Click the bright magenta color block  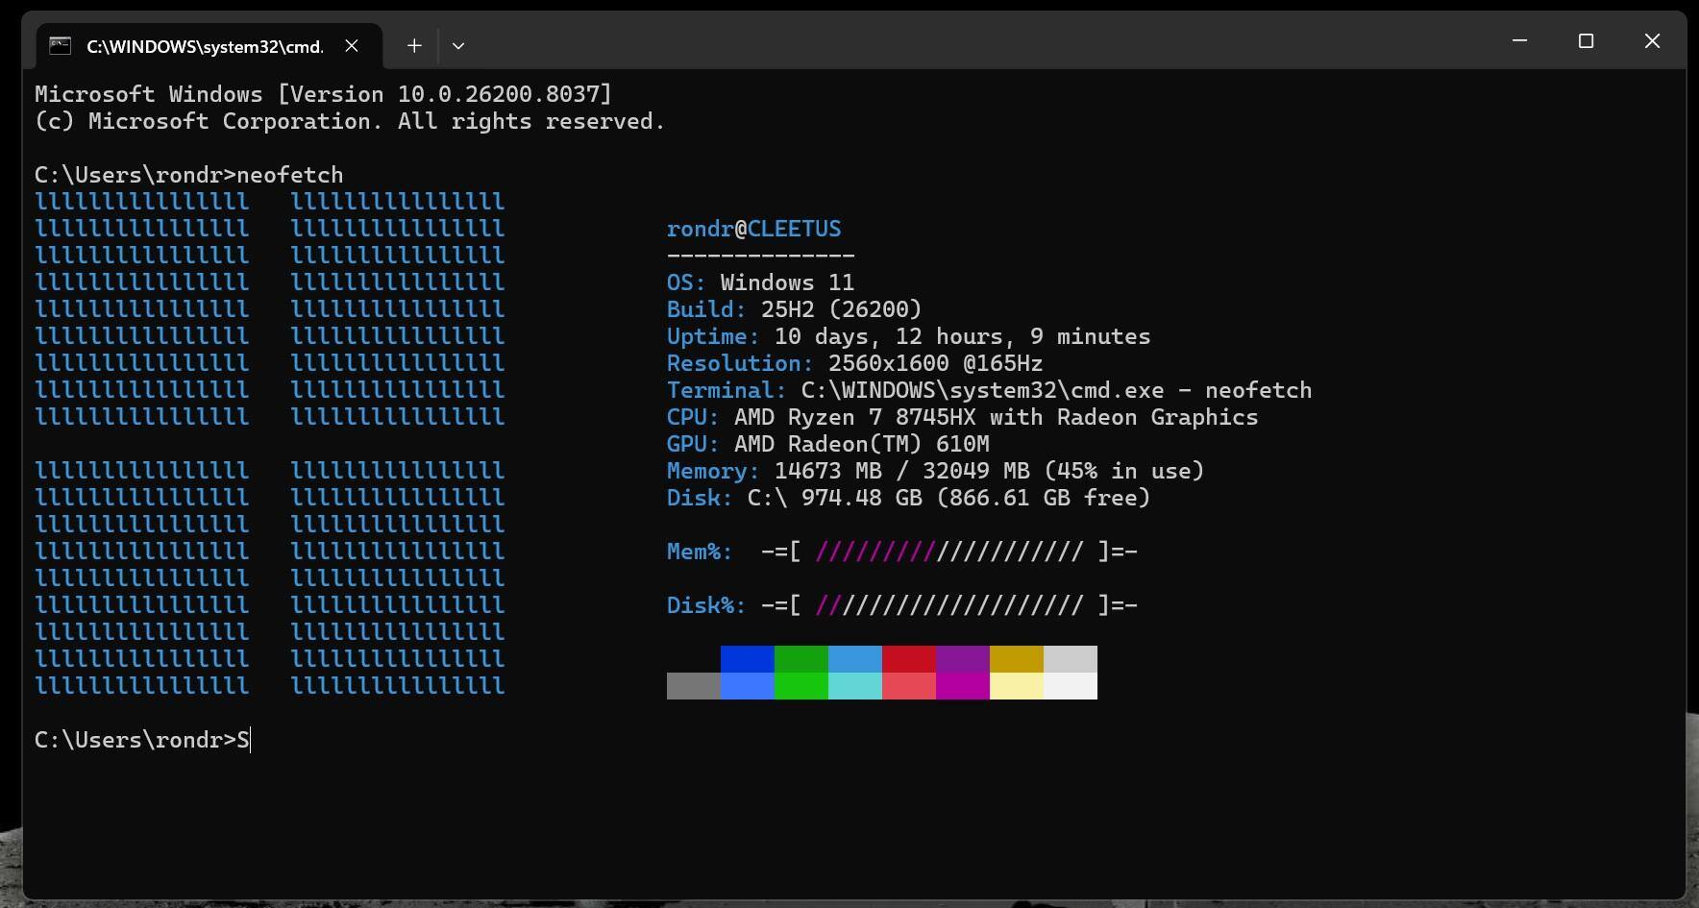[962, 686]
